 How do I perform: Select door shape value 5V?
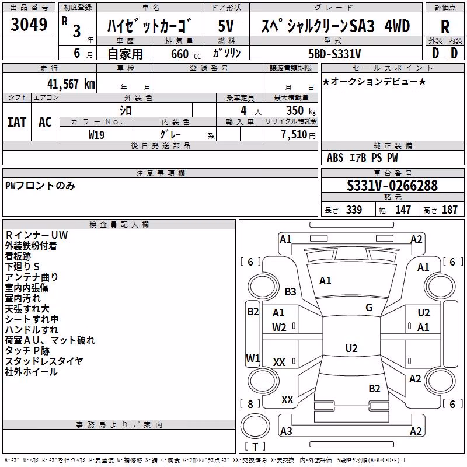(226, 26)
